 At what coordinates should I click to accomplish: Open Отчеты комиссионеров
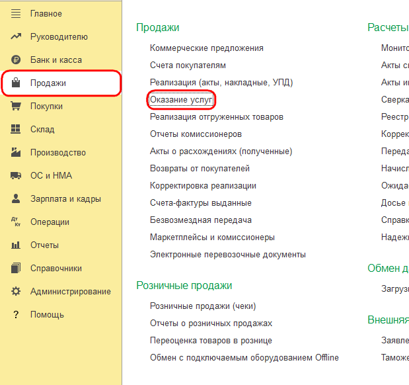click(x=196, y=134)
